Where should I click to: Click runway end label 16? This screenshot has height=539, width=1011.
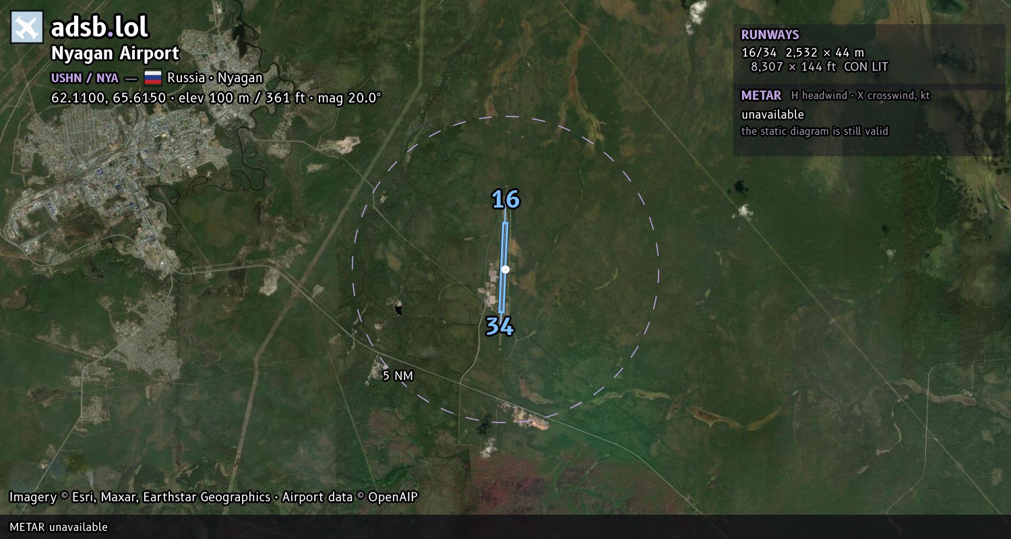[506, 199]
